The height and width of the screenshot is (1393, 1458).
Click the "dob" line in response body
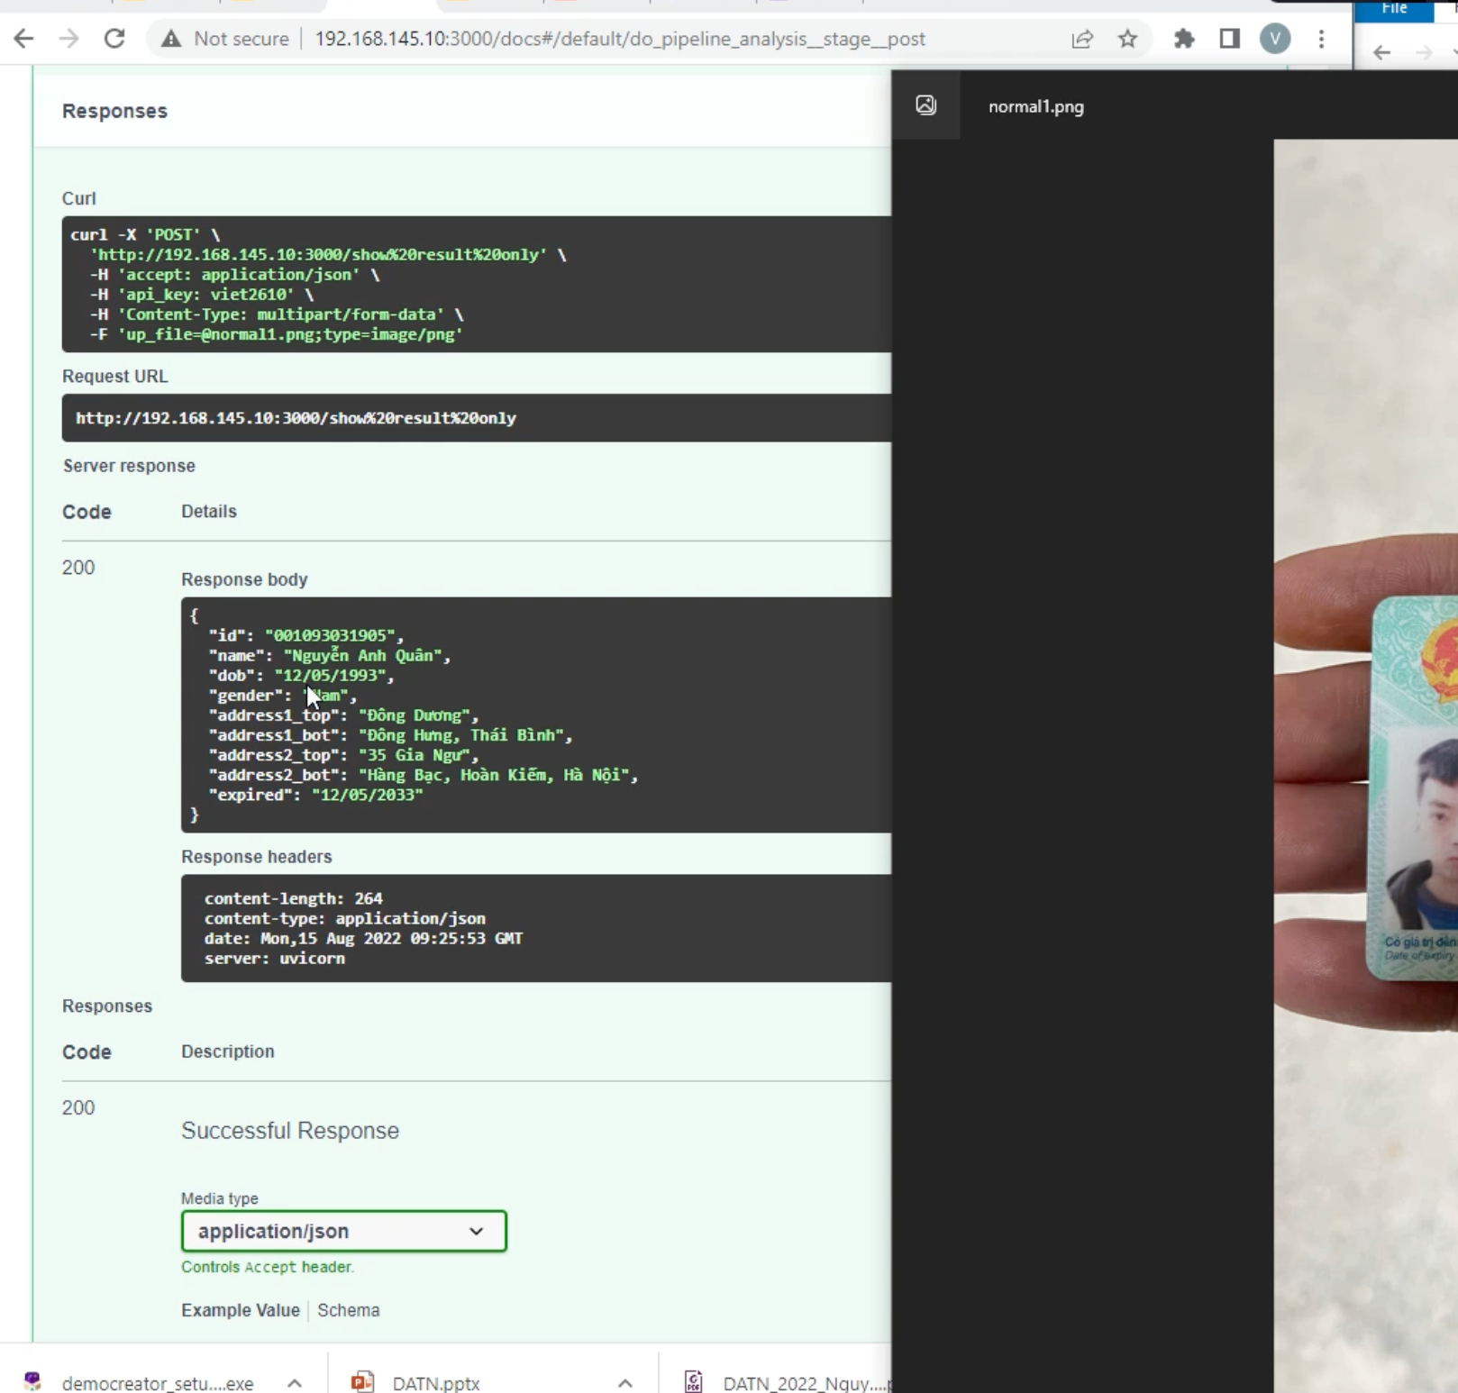[x=302, y=675]
